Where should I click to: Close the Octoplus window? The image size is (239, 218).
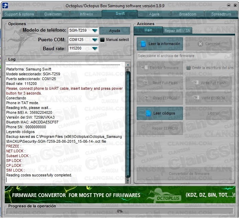[x=235, y=6]
